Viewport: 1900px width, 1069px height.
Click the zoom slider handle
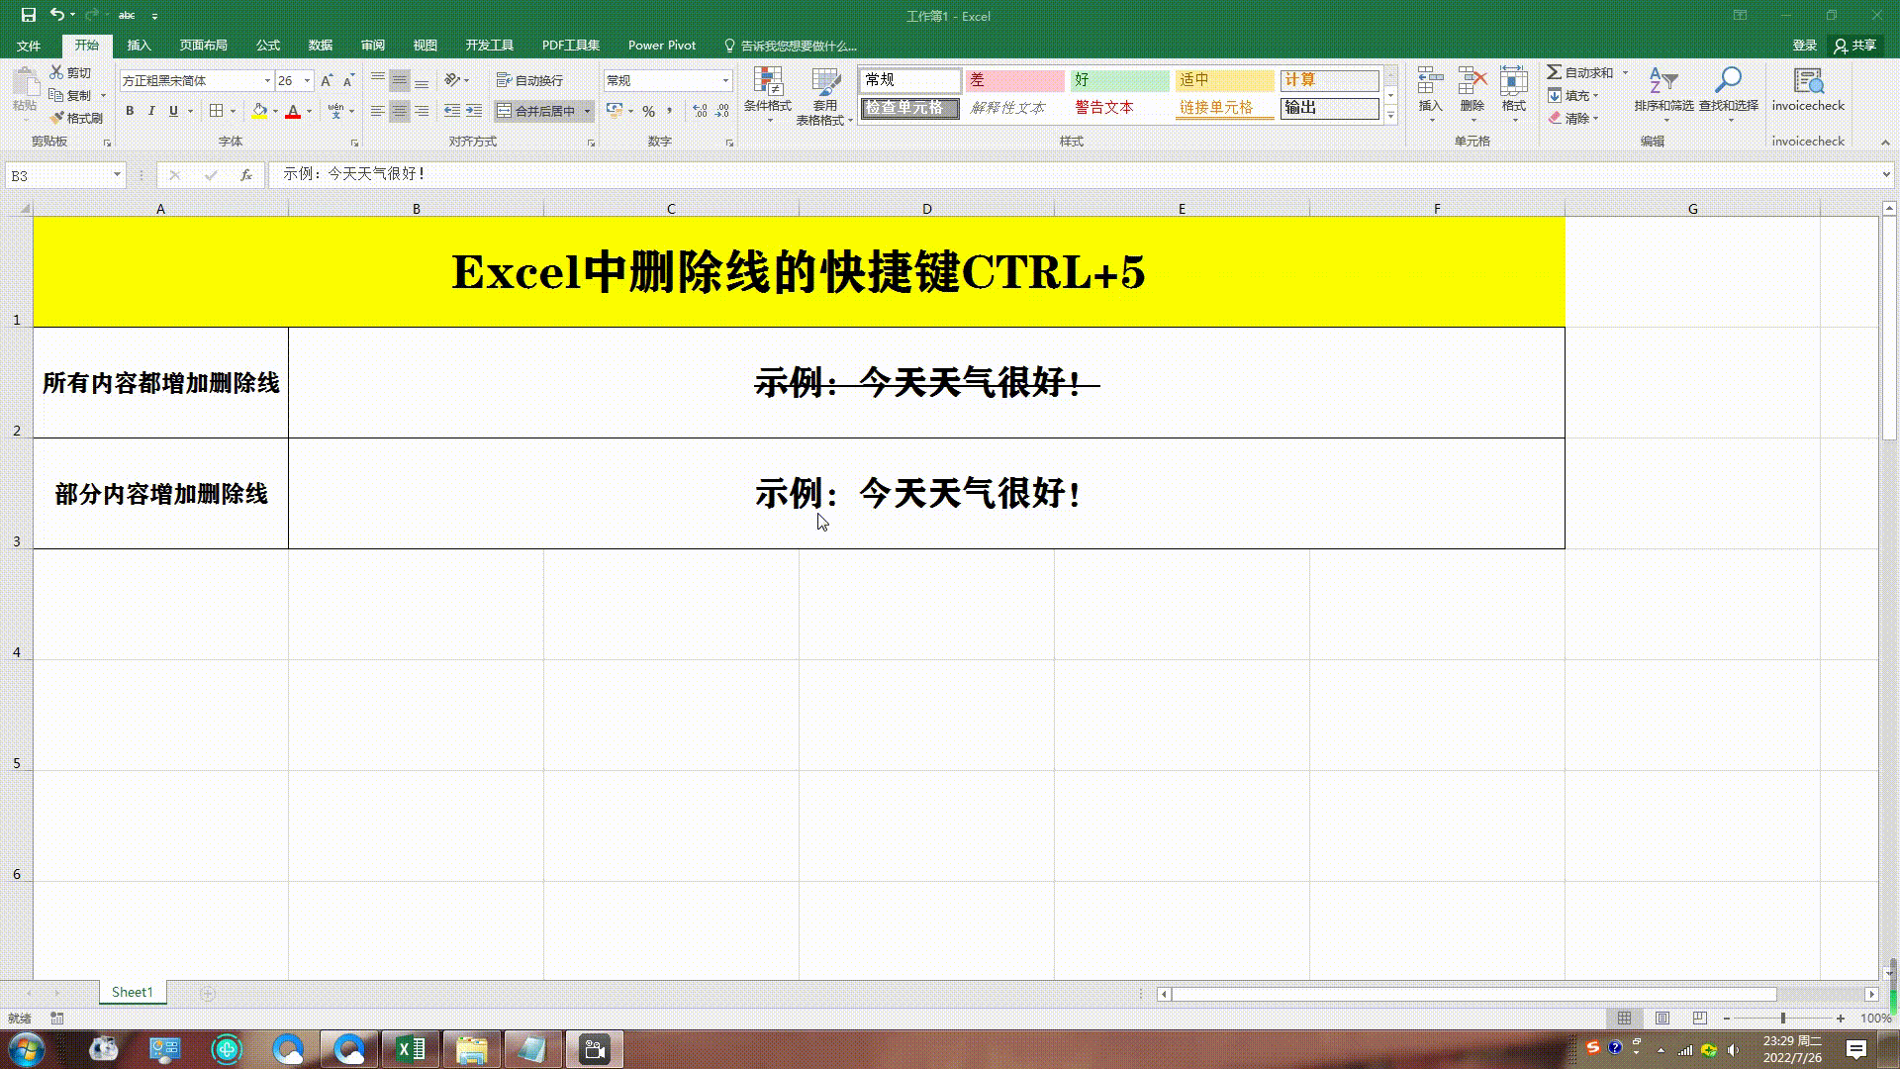[1783, 1018]
